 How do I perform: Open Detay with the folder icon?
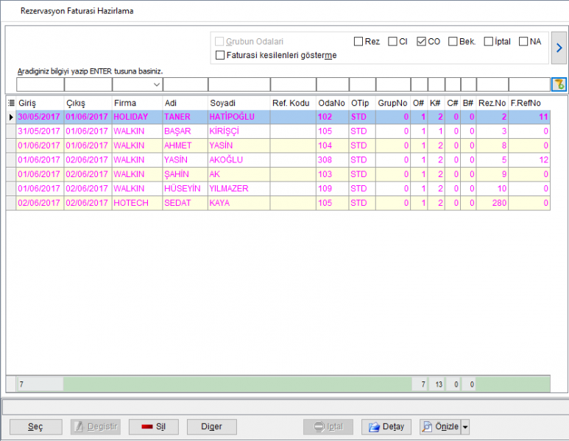click(386, 427)
